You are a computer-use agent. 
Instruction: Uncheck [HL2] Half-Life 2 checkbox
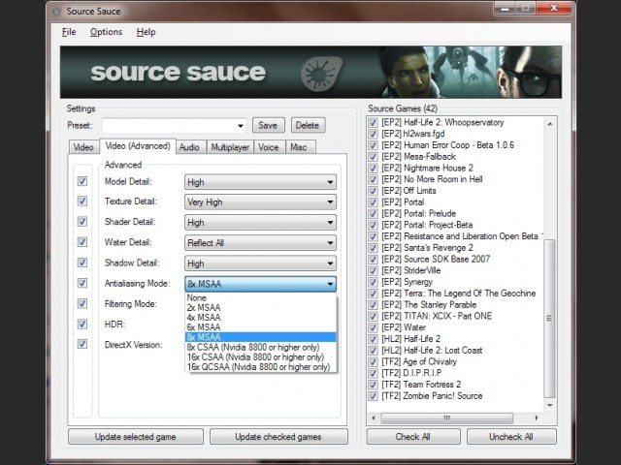pos(373,339)
